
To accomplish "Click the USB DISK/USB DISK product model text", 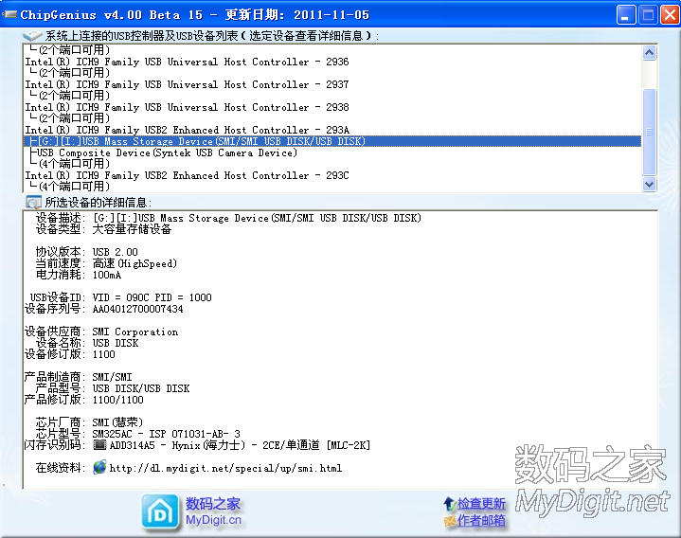I will point(141,388).
